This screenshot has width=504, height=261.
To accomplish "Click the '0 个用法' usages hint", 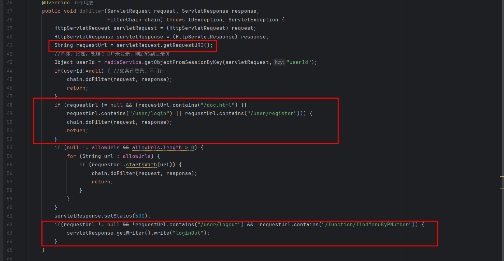I will 84,3.
